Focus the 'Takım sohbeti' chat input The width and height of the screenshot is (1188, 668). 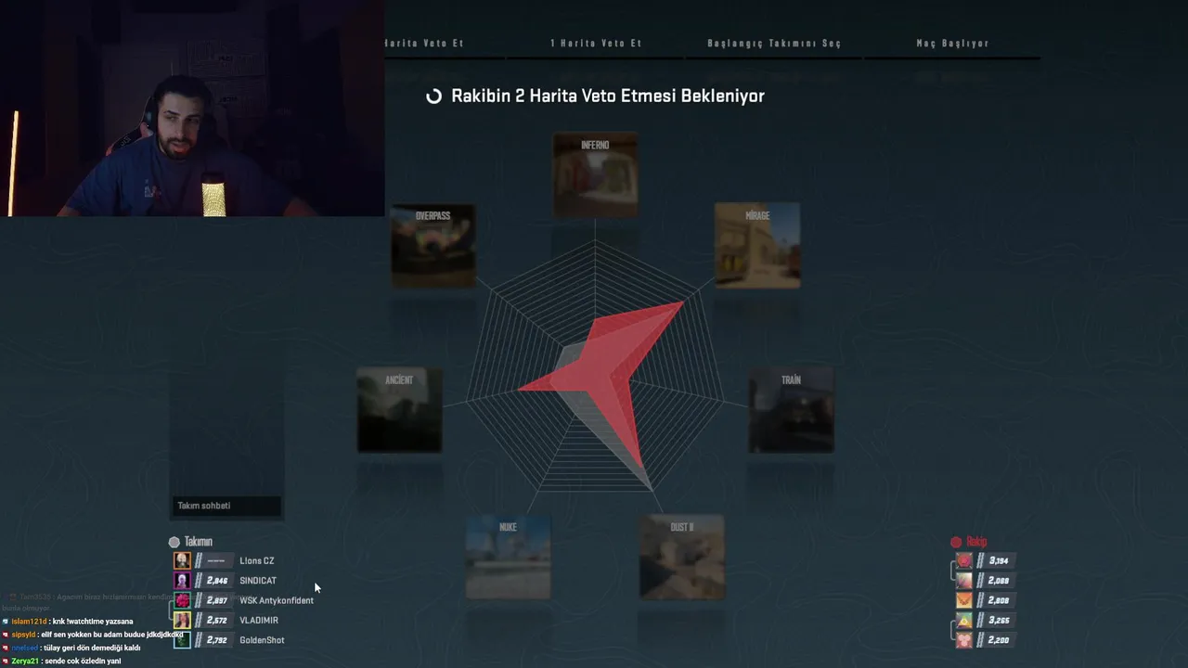pyautogui.click(x=227, y=506)
